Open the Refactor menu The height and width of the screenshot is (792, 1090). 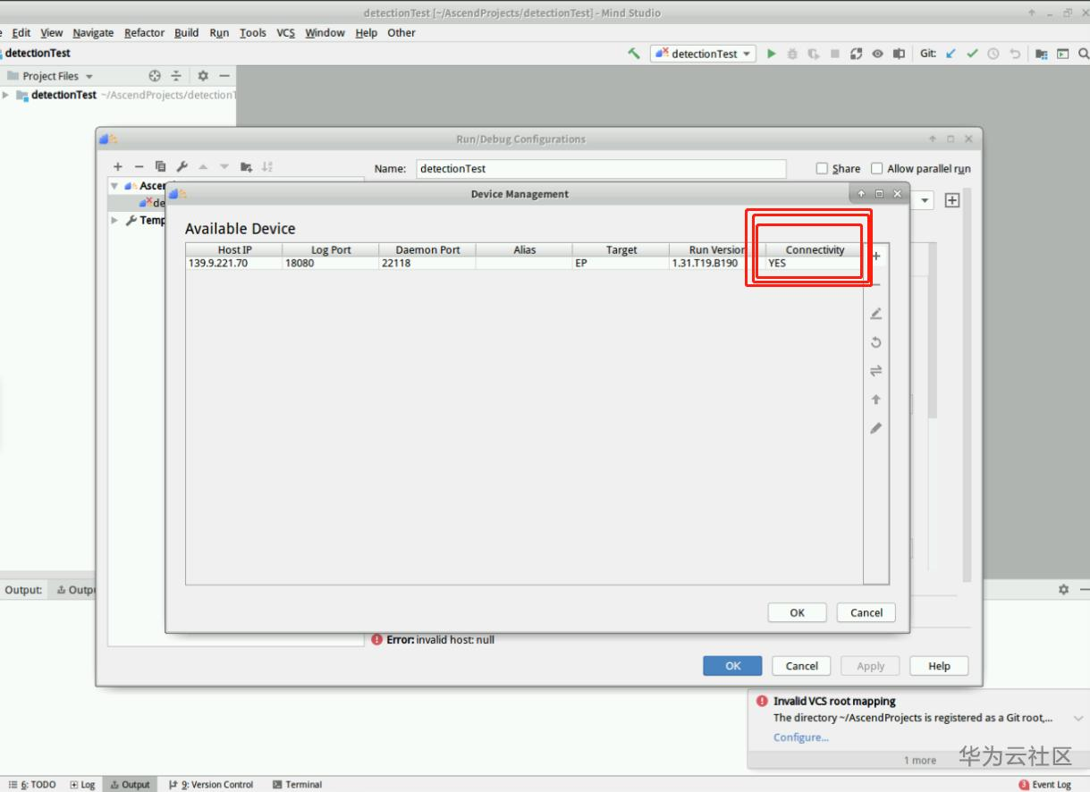pos(144,33)
